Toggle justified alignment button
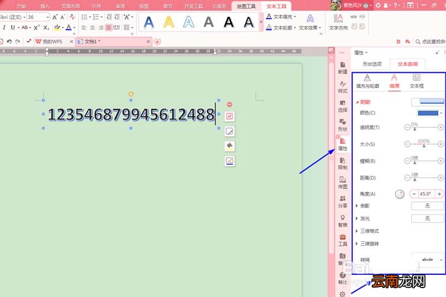446x297 pixels. [x=109, y=27]
